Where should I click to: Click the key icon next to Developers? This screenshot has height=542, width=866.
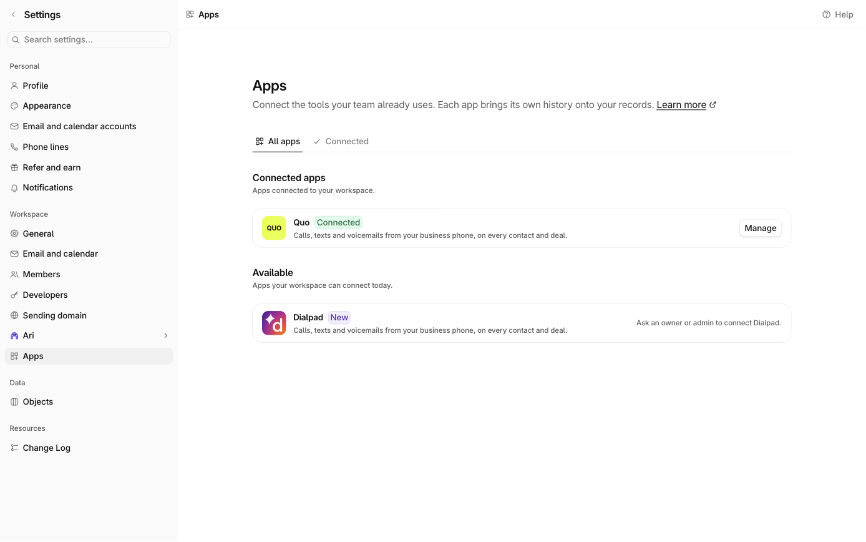[14, 295]
